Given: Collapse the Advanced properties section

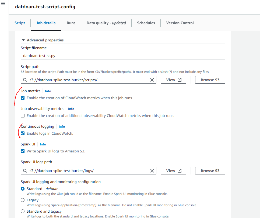Looking at the screenshot, I should [x=23, y=40].
